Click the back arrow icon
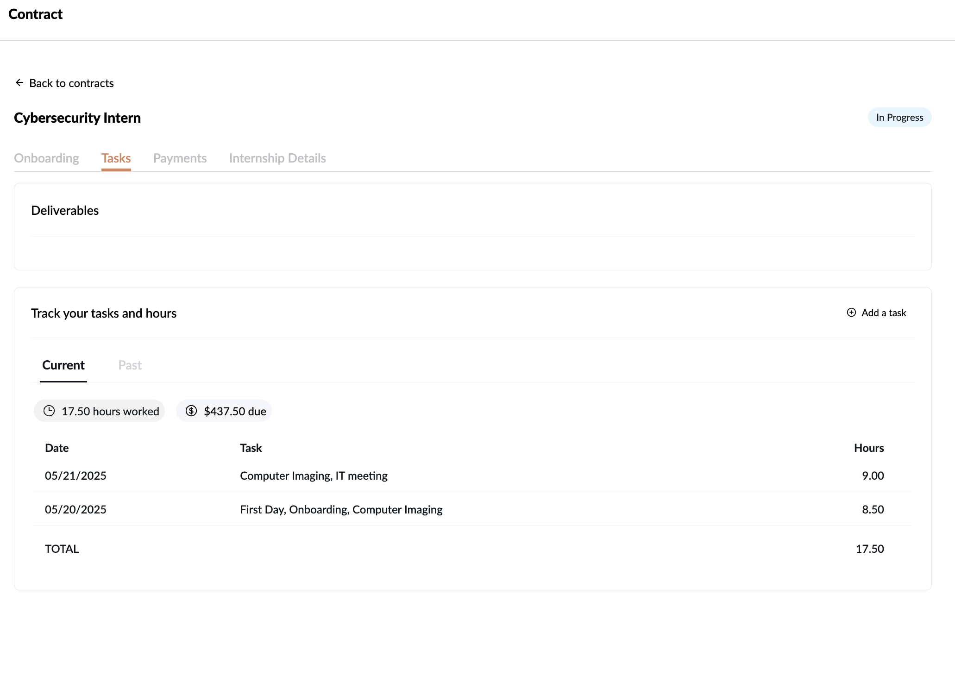 pyautogui.click(x=19, y=82)
